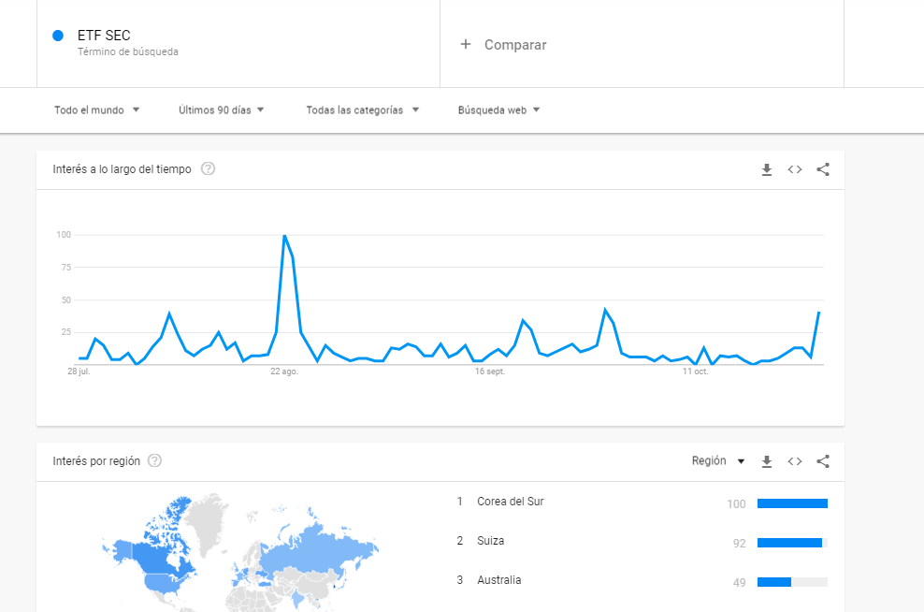The height and width of the screenshot is (612, 924).
Task: Open the Todo el mundo location dropdown
Action: click(96, 110)
